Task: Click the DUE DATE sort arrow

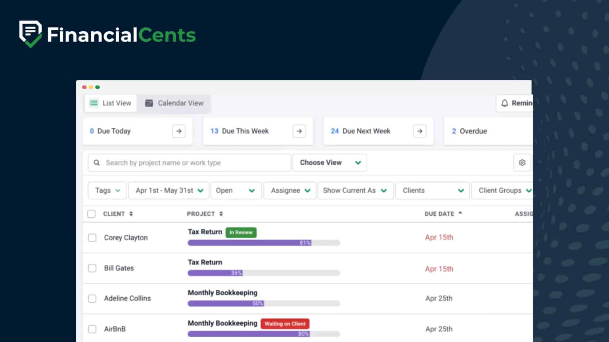Action: click(x=460, y=213)
